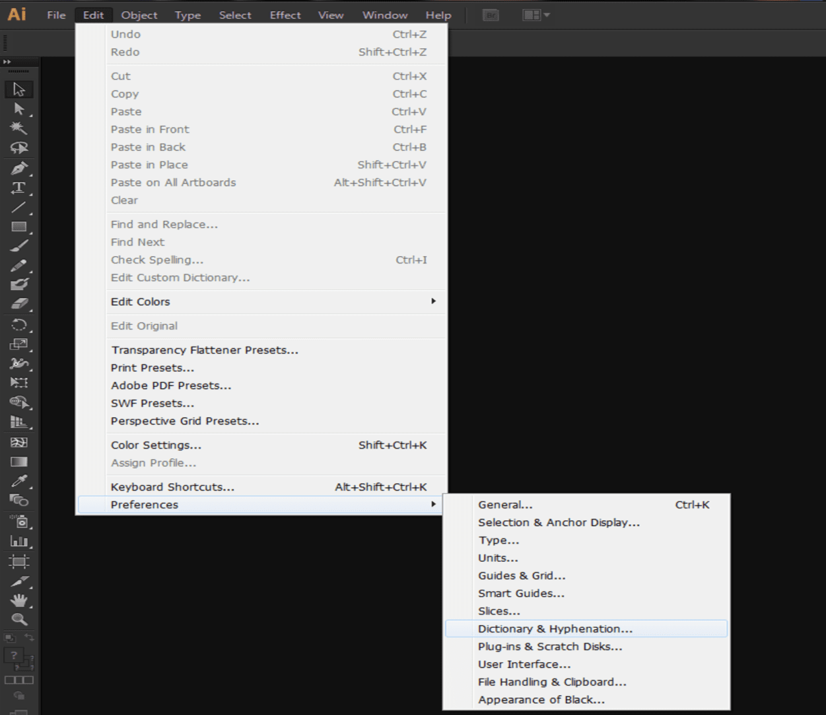Select the Line Segment tool
Image resolution: width=826 pixels, height=715 pixels.
click(19, 207)
